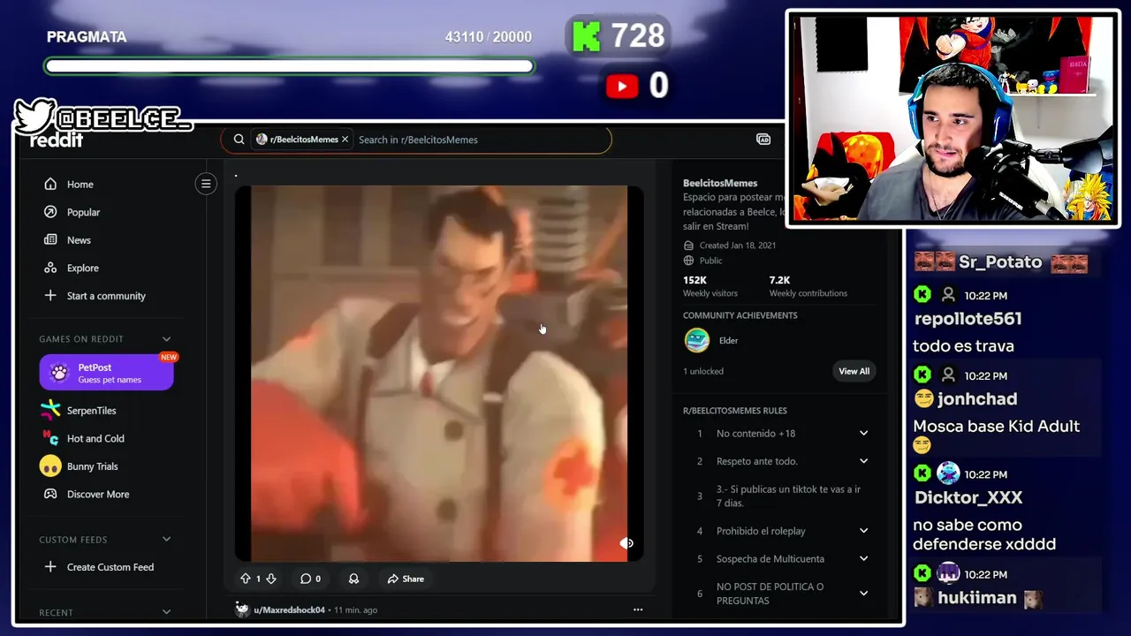Click the PRAGMATA goal progress bar
The width and height of the screenshot is (1131, 636).
pyautogui.click(x=289, y=66)
